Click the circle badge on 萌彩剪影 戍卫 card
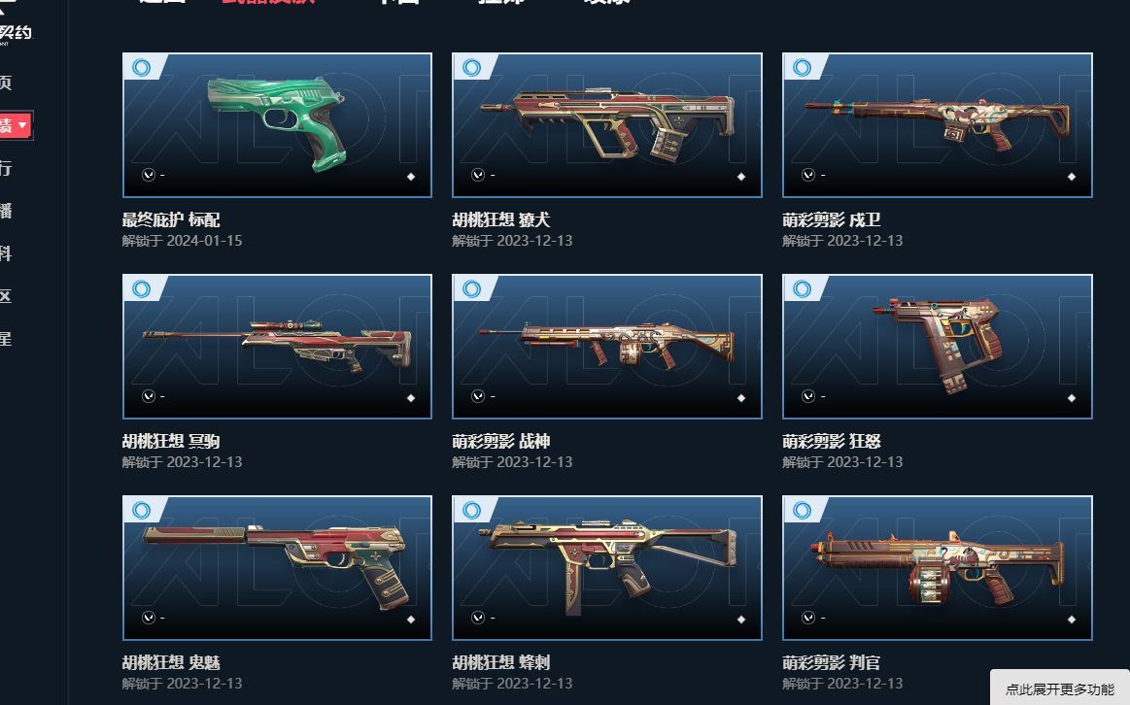This screenshot has width=1130, height=705. click(802, 68)
